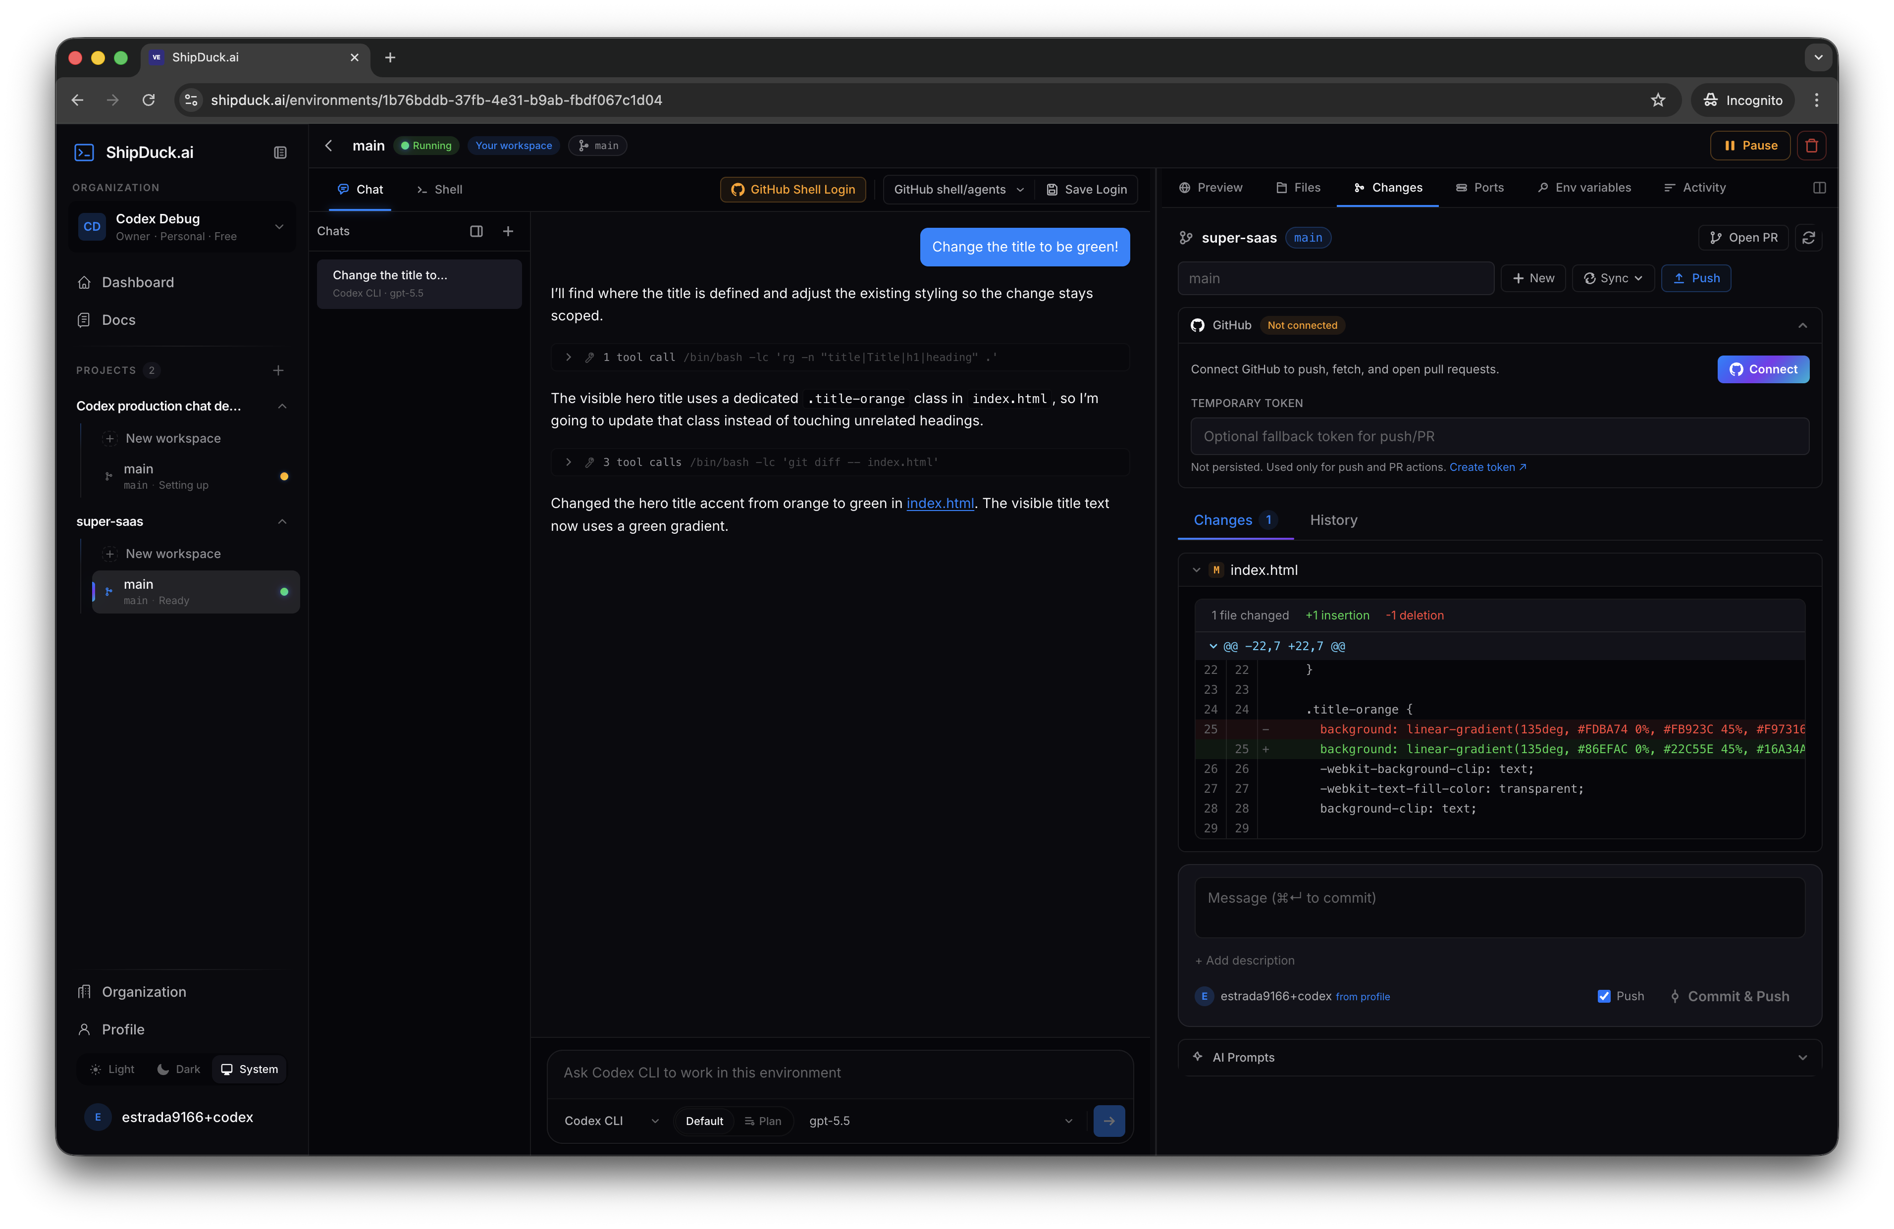Collapse the sidebar with panel icon
Screen dimensions: 1894x1229
coord(280,152)
